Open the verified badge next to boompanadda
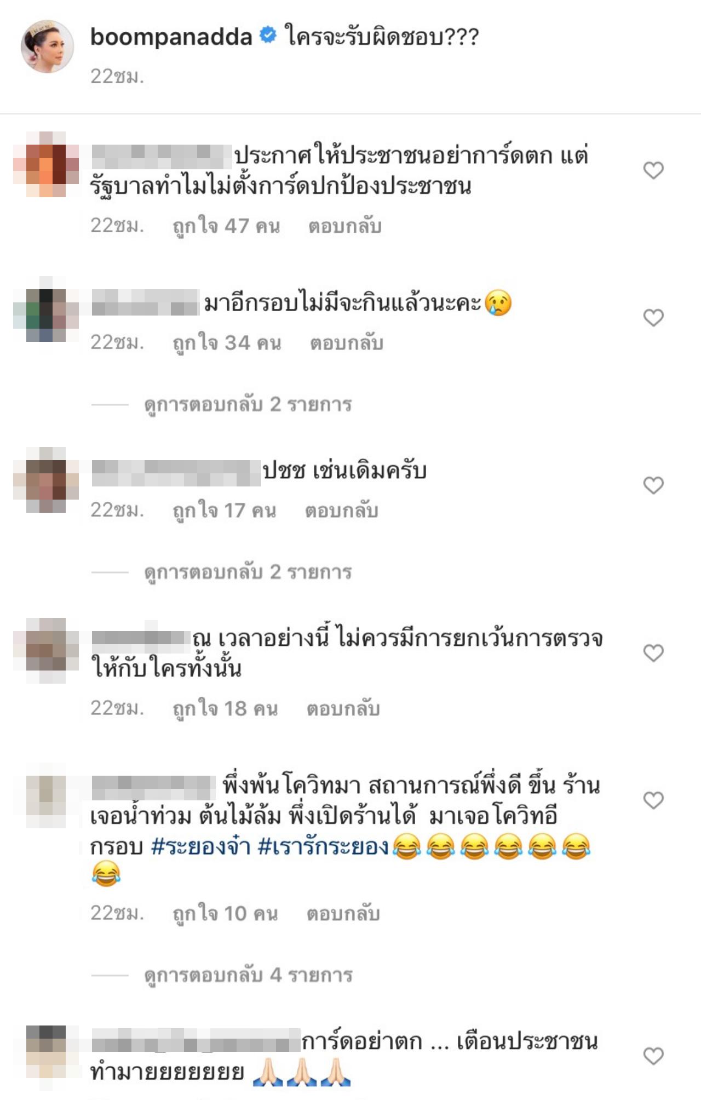The image size is (701, 1100). 268,36
